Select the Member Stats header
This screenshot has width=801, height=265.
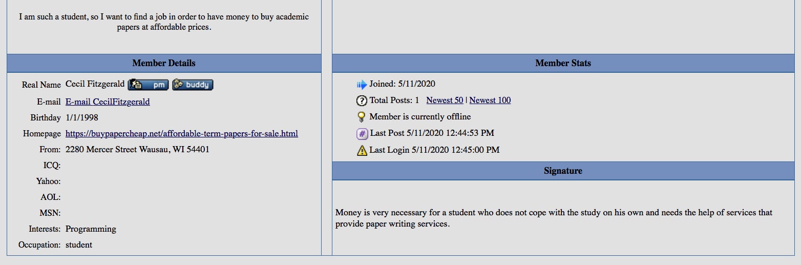(x=563, y=64)
